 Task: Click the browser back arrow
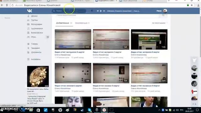[2, 5]
